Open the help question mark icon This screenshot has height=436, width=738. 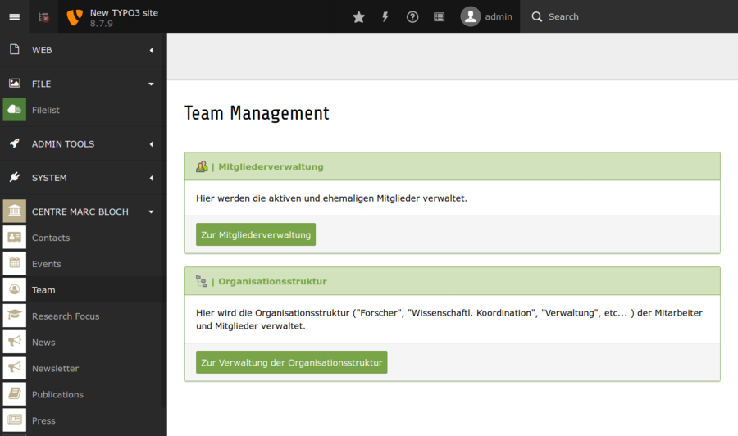412,16
